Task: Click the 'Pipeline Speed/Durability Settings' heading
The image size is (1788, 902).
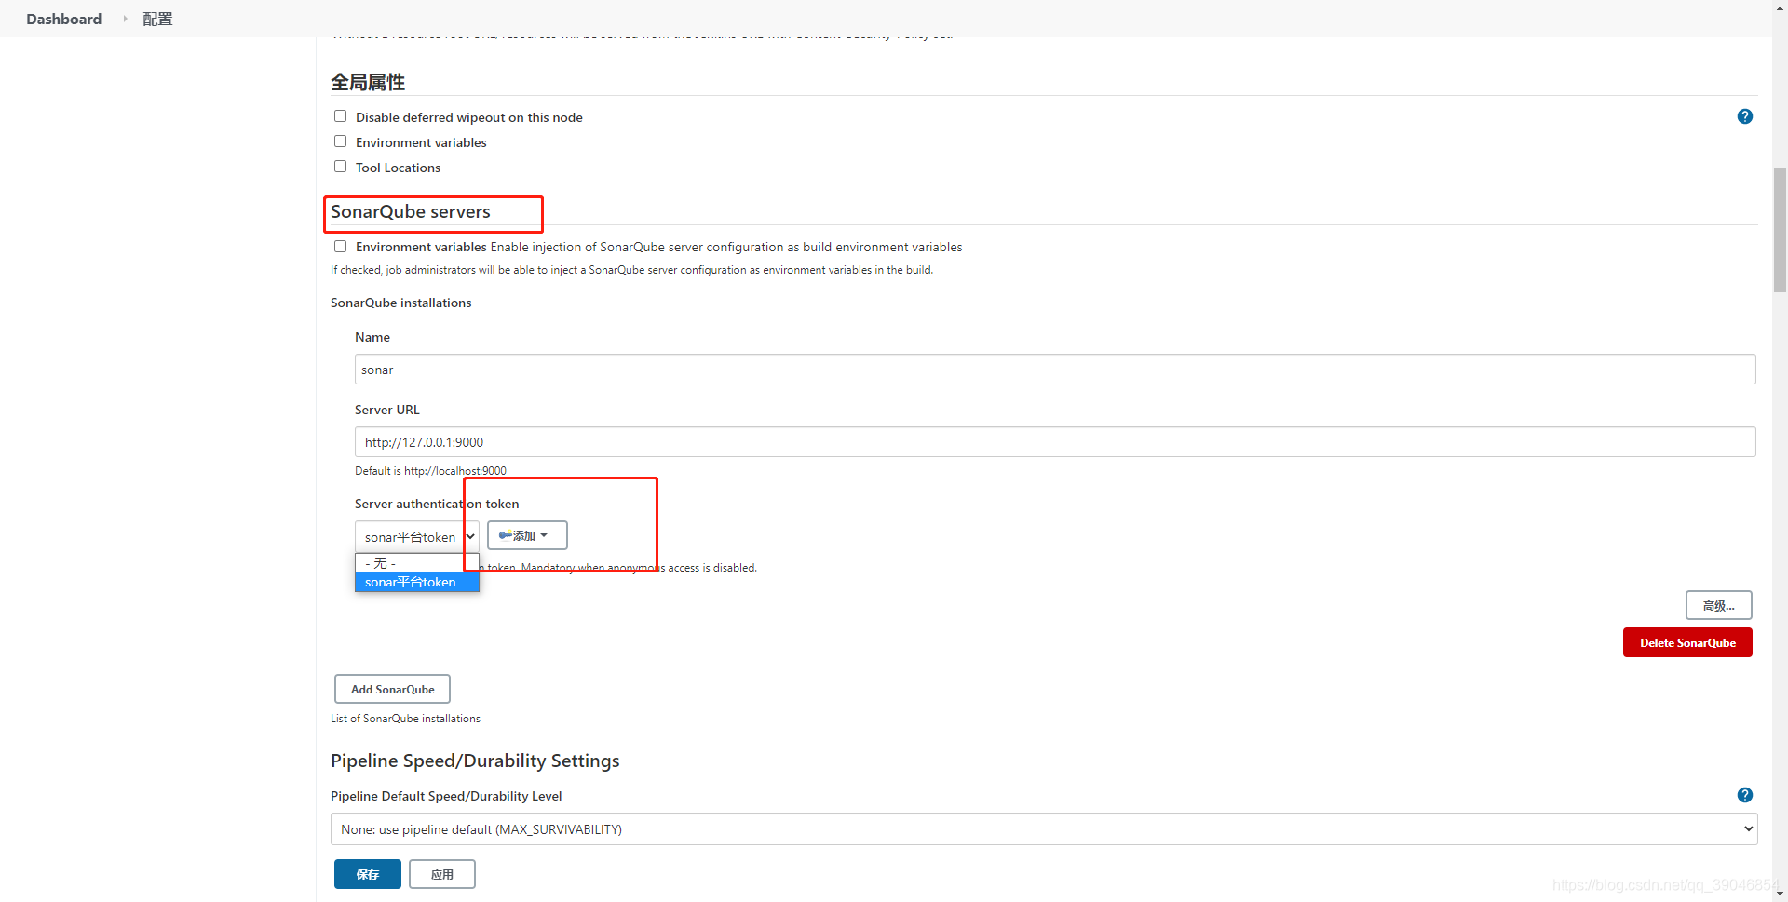Action: (x=475, y=761)
